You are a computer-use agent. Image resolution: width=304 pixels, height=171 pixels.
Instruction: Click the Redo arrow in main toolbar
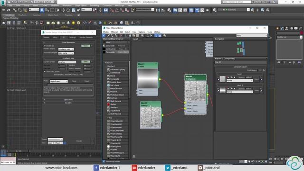pyautogui.click(x=9, y=10)
